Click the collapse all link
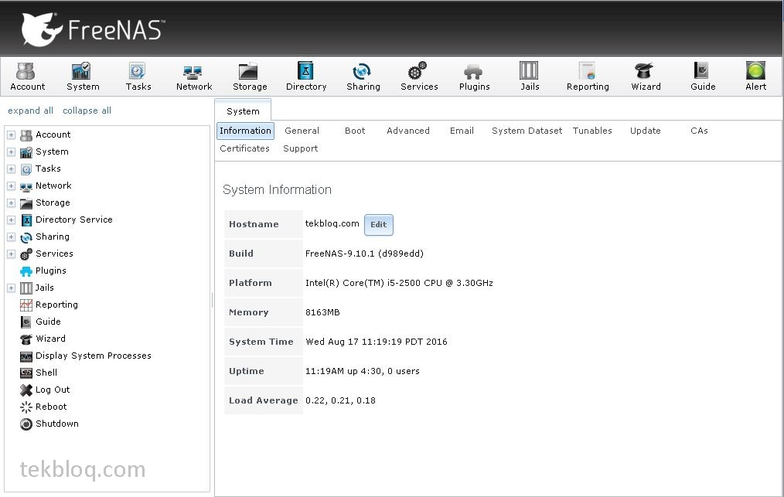Screen dimensions: 784x497 pos(87,111)
